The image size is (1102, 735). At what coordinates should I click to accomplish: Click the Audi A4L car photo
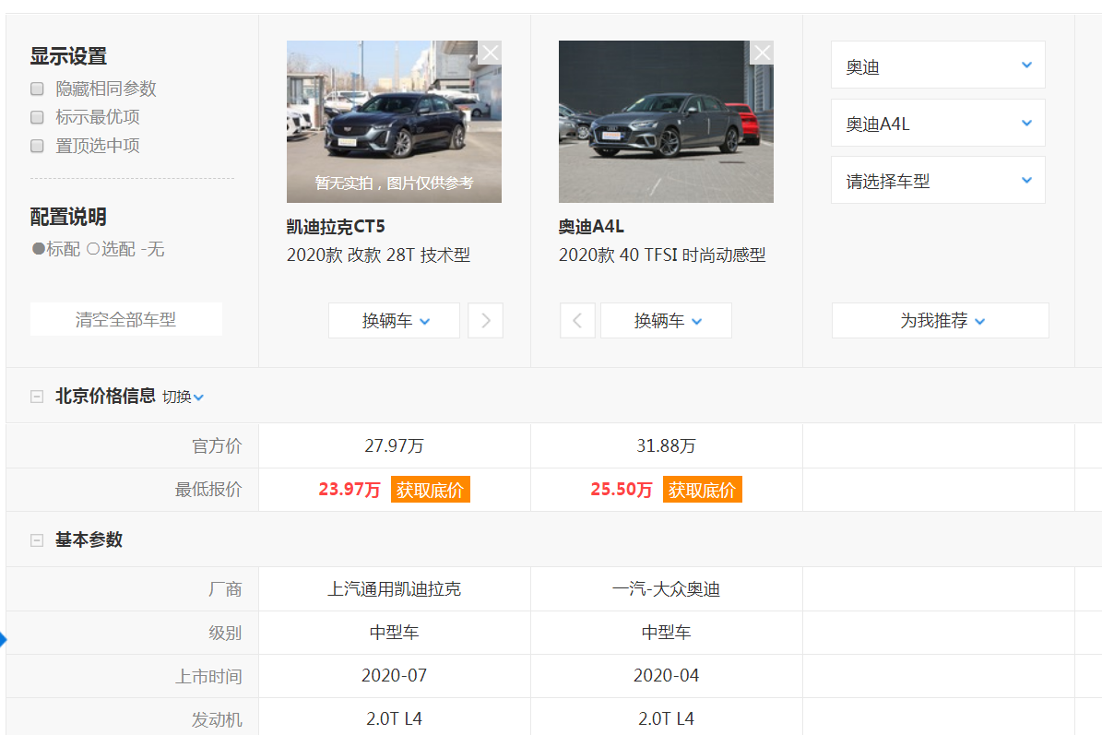pos(666,122)
